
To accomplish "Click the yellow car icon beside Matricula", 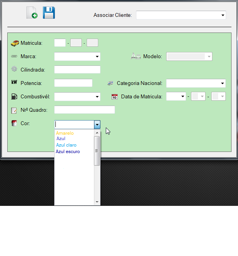I will tap(15, 43).
